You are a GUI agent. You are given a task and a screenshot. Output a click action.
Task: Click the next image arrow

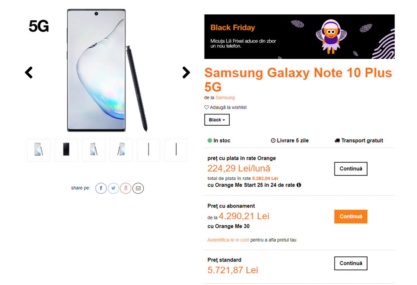coord(186,72)
